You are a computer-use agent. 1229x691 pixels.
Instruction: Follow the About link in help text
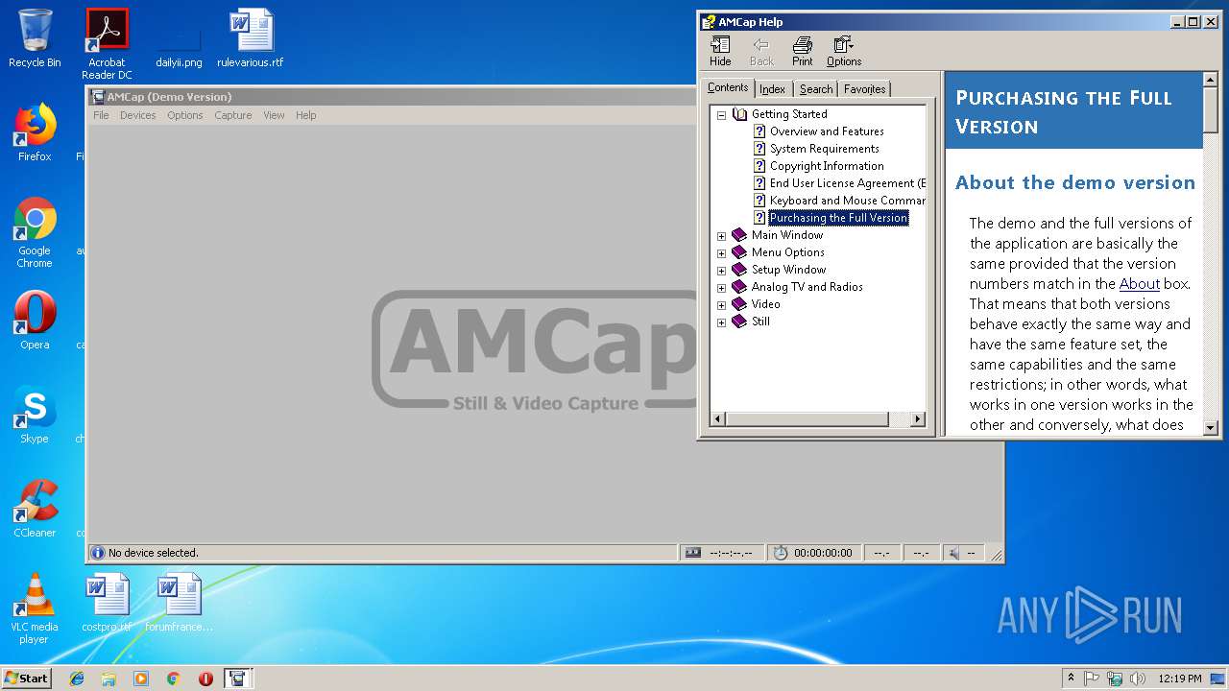click(x=1139, y=284)
